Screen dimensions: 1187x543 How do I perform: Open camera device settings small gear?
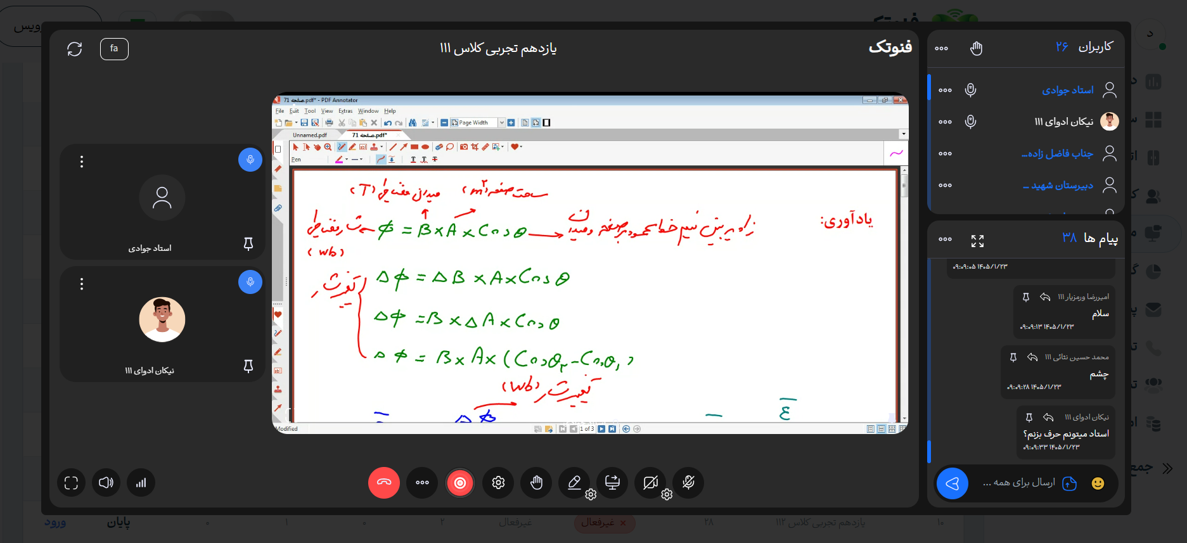pyautogui.click(x=667, y=495)
